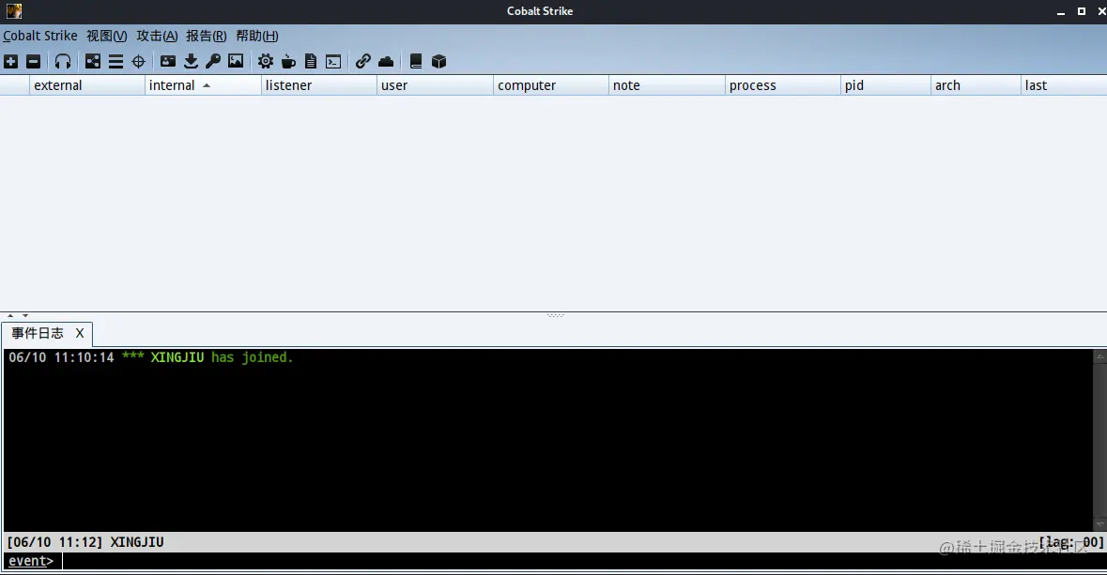This screenshot has height=575, width=1107.
Task: Collapse split pane with small up arrow
Action: pos(10,315)
